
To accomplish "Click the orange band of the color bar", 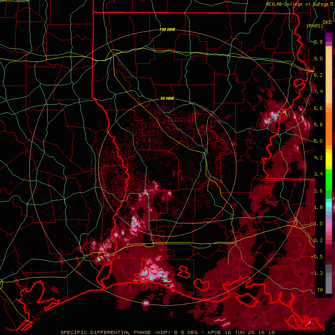I will pos(329,126).
